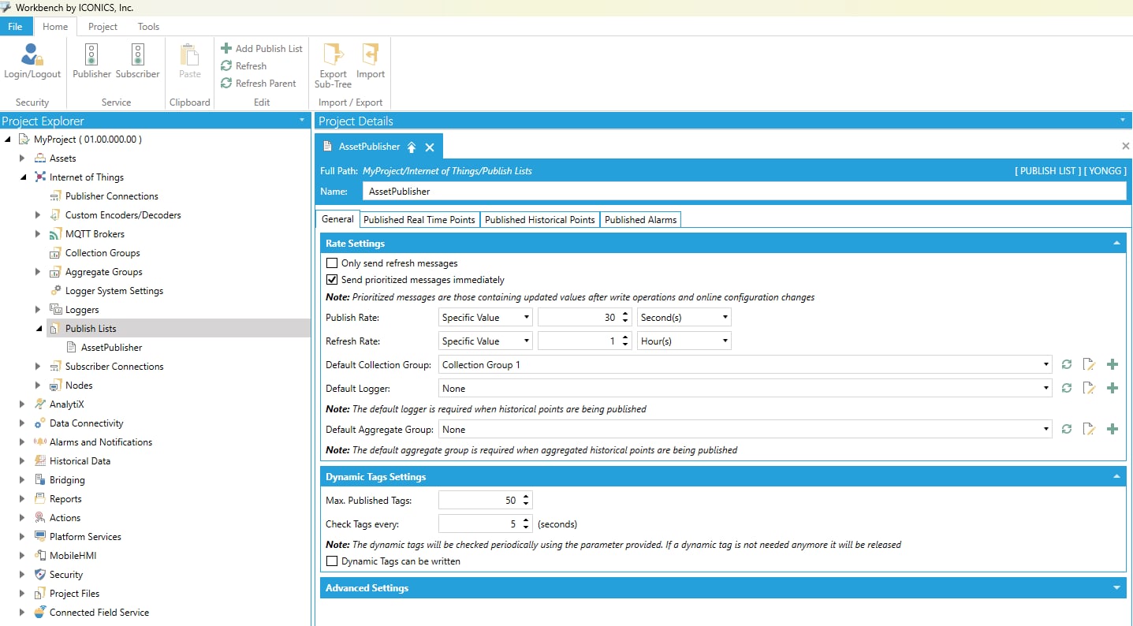Add a new Default Logger
Viewport: 1133px width, 626px height.
1113,388
